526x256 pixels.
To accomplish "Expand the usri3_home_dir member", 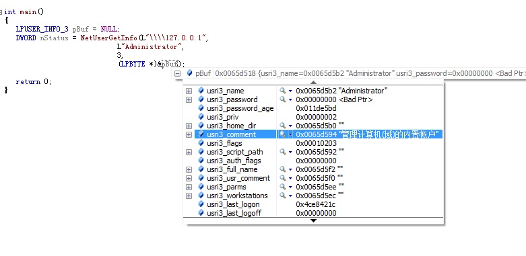I will pos(189,126).
